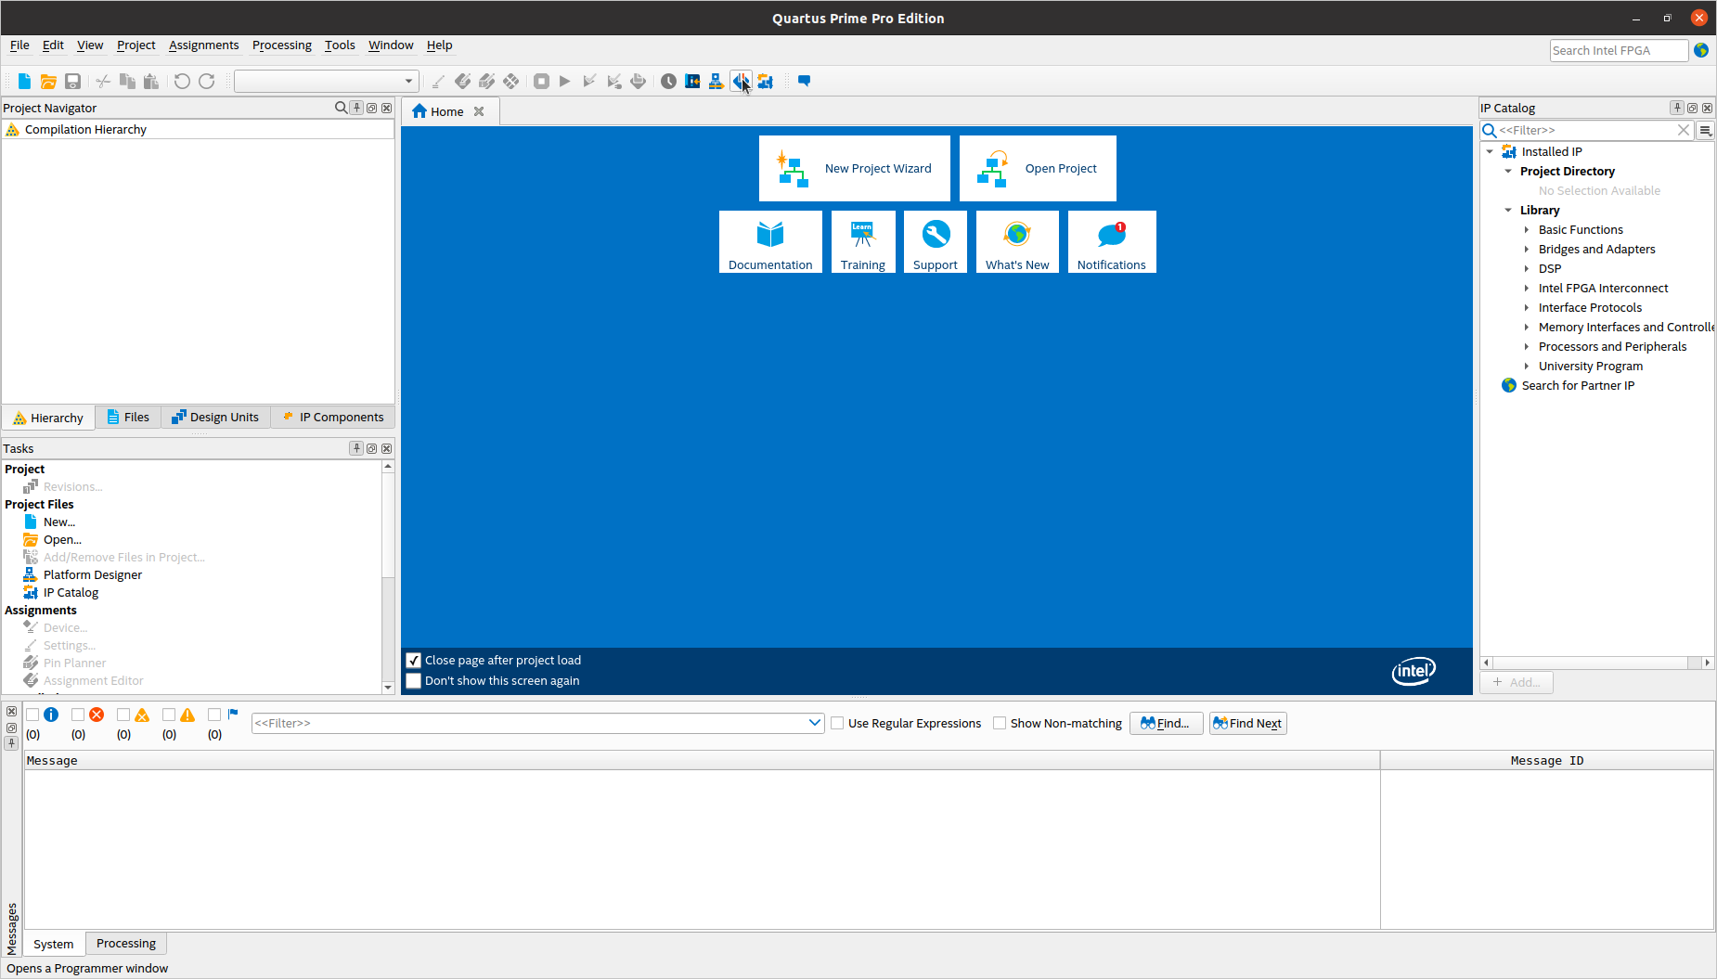Open the File menu
Viewport: 1717px width, 979px height.
click(19, 45)
